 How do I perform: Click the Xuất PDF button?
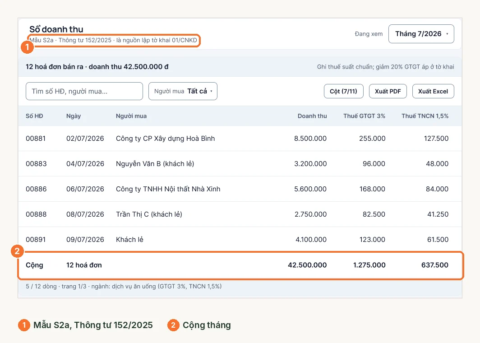click(x=388, y=91)
